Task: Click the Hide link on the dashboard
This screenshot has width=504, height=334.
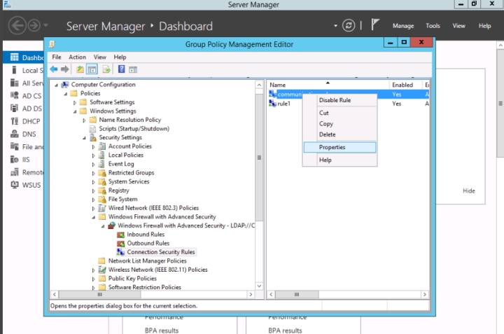Action: click(x=468, y=190)
